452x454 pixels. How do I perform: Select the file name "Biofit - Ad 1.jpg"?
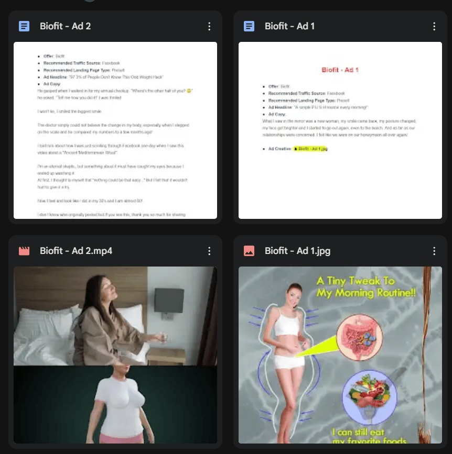point(297,251)
